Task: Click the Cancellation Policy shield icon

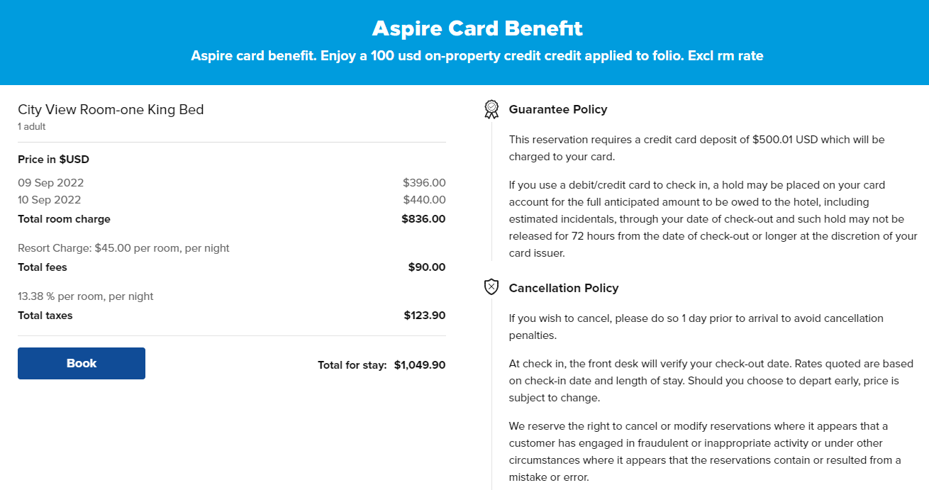Action: (x=491, y=287)
